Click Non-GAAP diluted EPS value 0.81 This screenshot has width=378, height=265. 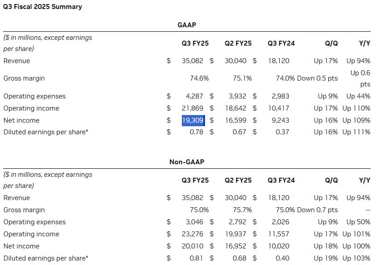[x=197, y=258]
